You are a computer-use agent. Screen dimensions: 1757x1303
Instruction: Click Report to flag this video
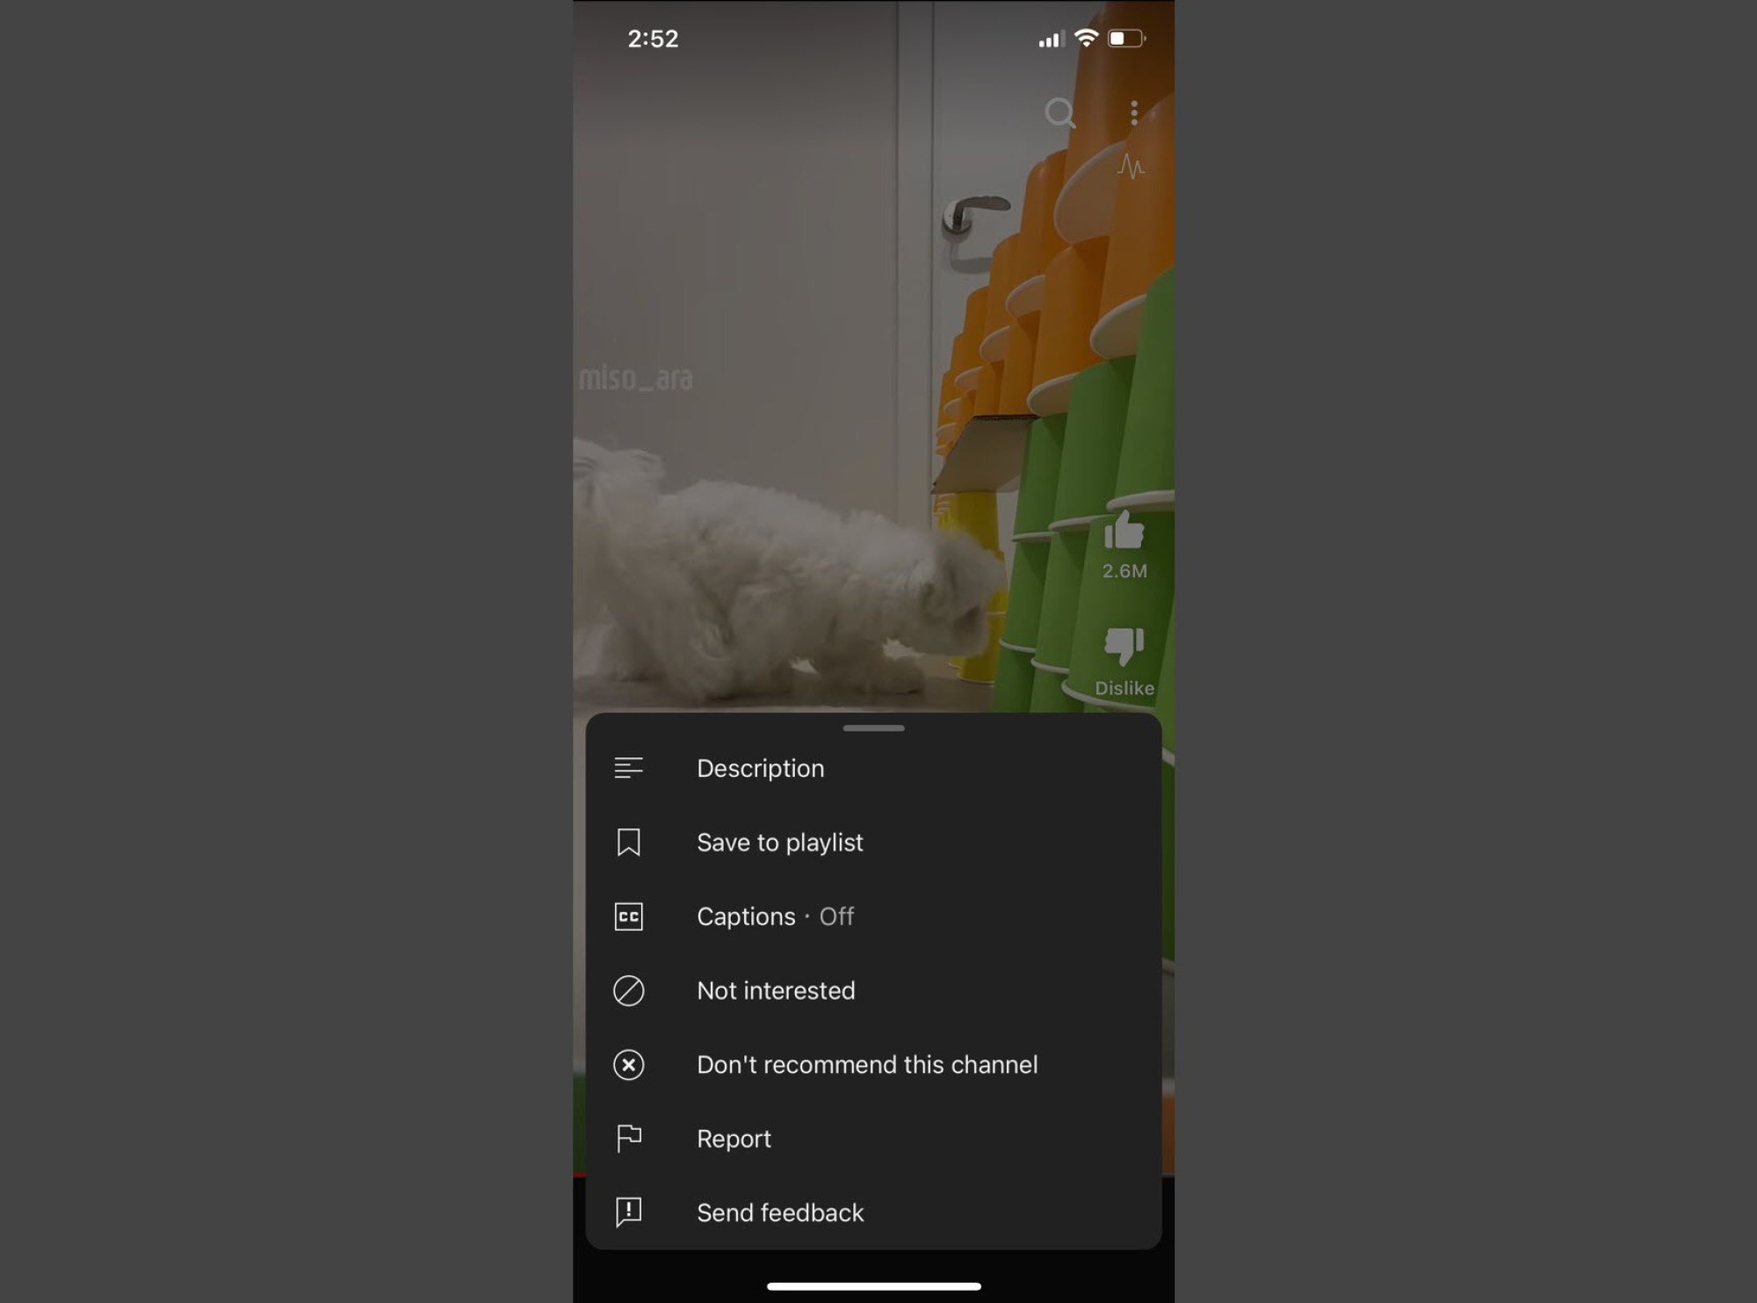pyautogui.click(x=732, y=1138)
